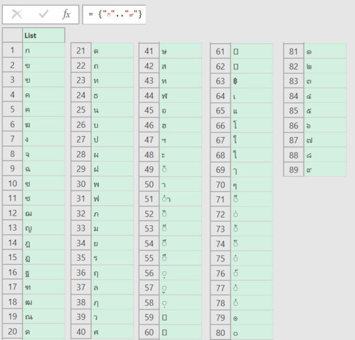Click row number 60 cell
The width and height of the screenshot is (355, 340).
click(x=149, y=332)
